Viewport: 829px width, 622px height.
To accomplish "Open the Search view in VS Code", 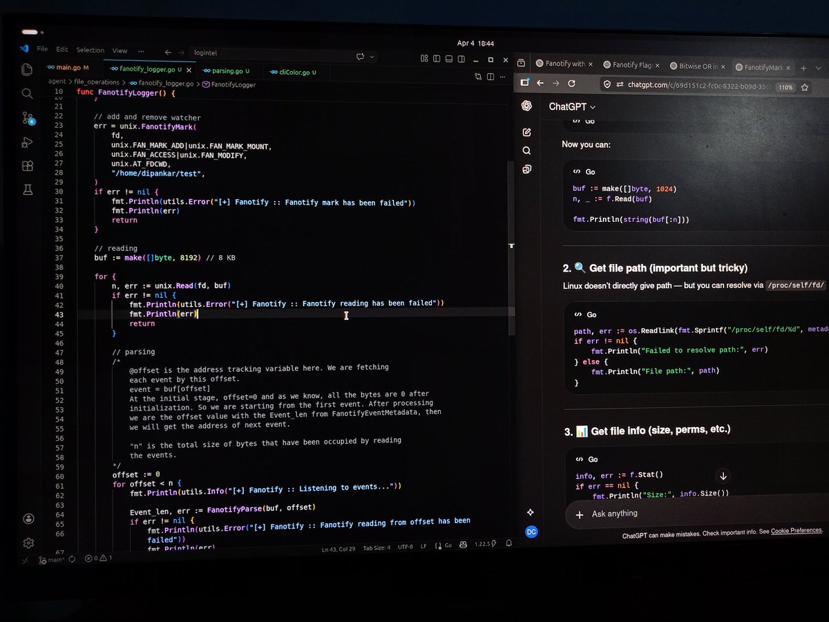I will (x=27, y=93).
